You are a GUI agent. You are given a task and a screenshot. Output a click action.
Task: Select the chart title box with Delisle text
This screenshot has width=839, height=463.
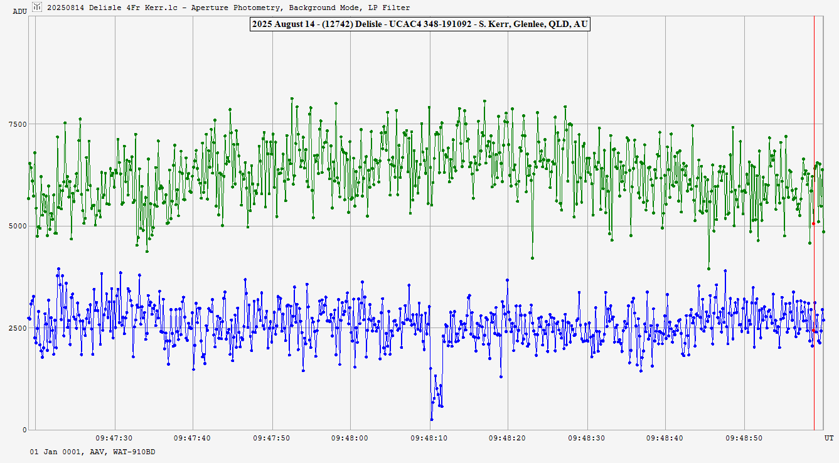[419, 24]
